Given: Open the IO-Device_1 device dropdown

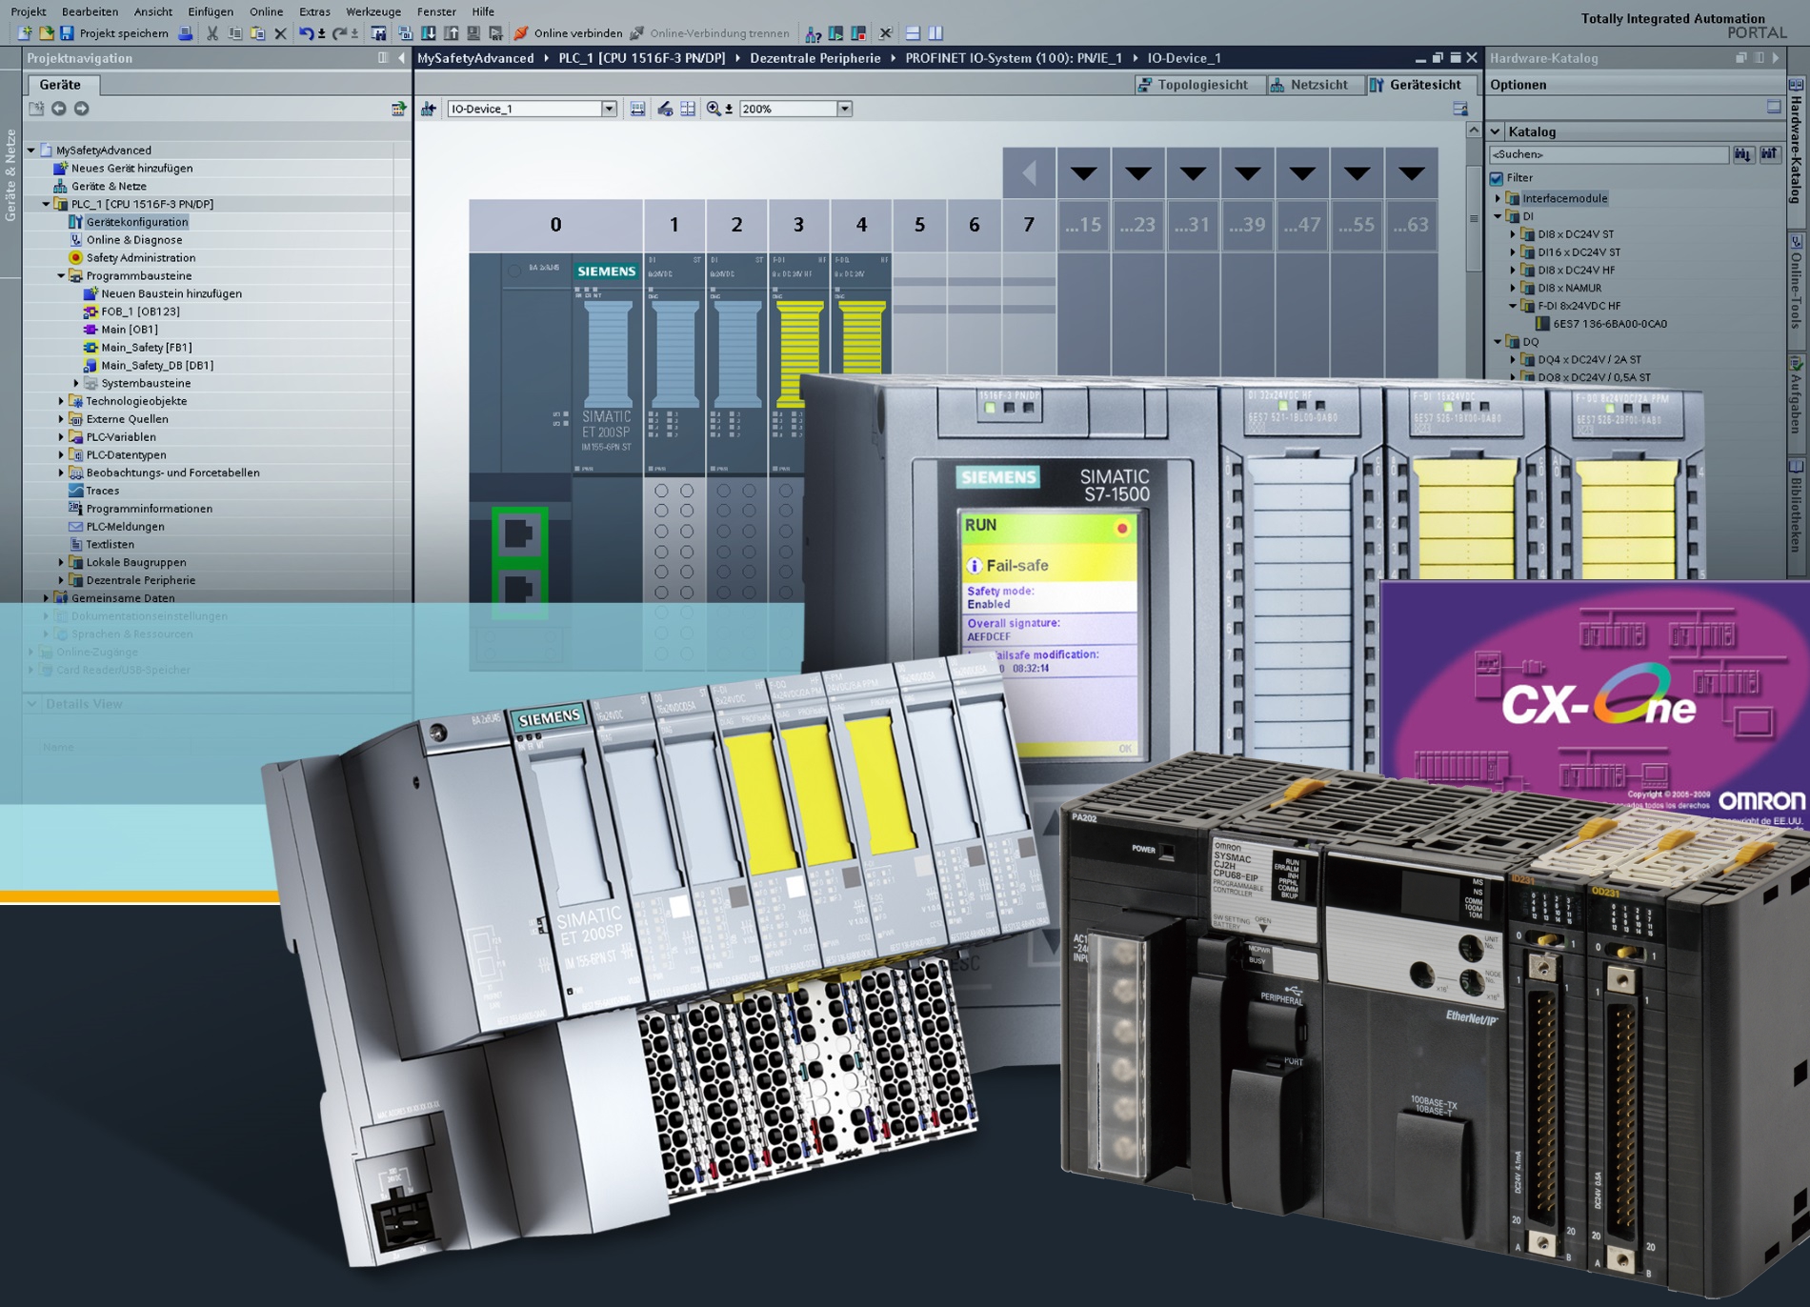Looking at the screenshot, I should 609,109.
